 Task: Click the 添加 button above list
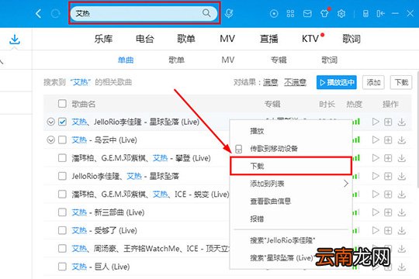coord(373,82)
